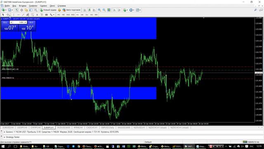The height and width of the screenshot is (149, 264).
Task: Open the Файл menu
Action: [7, 6]
